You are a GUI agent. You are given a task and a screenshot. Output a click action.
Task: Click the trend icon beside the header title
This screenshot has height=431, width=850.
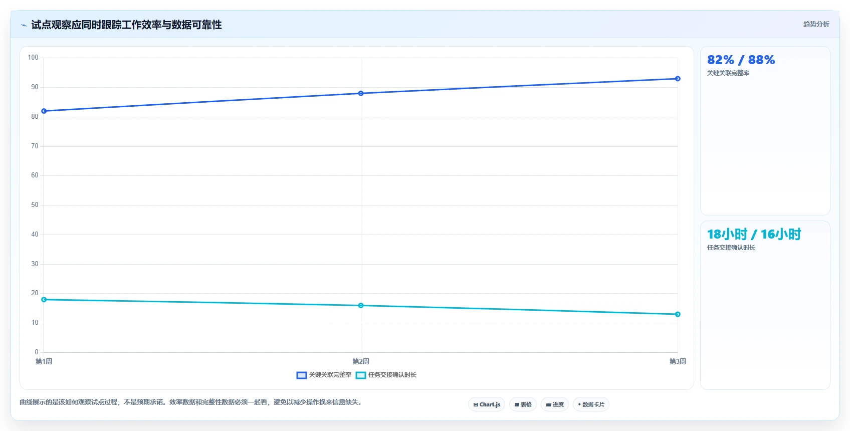click(x=24, y=25)
